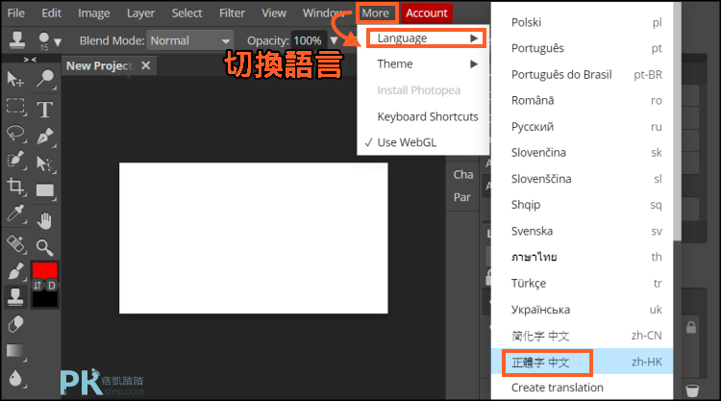
Task: Select the Hand tool
Action: 44,221
